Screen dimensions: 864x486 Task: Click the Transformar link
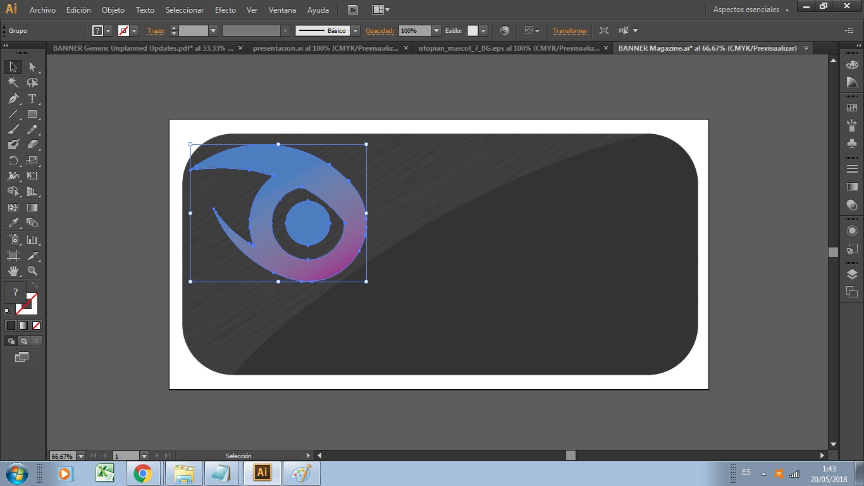570,30
